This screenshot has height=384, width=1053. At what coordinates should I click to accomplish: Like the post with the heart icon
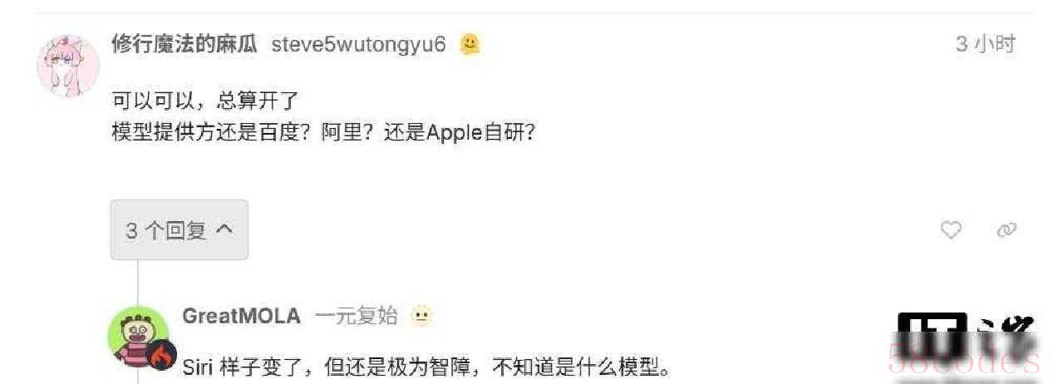(951, 230)
